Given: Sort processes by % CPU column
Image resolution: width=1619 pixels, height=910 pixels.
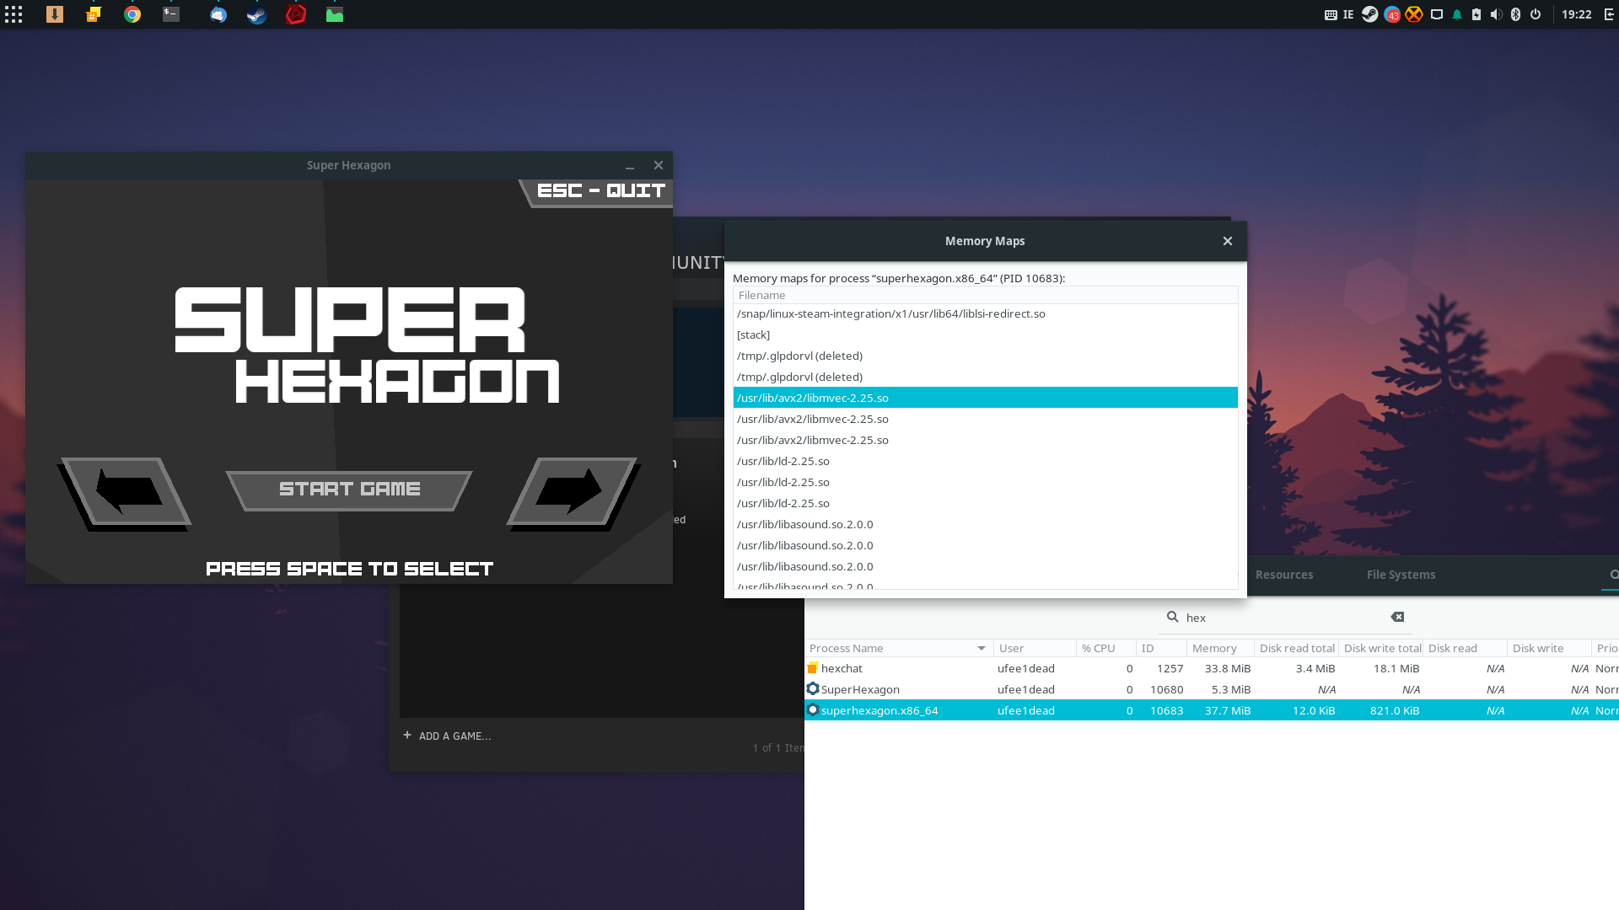Looking at the screenshot, I should [1105, 648].
